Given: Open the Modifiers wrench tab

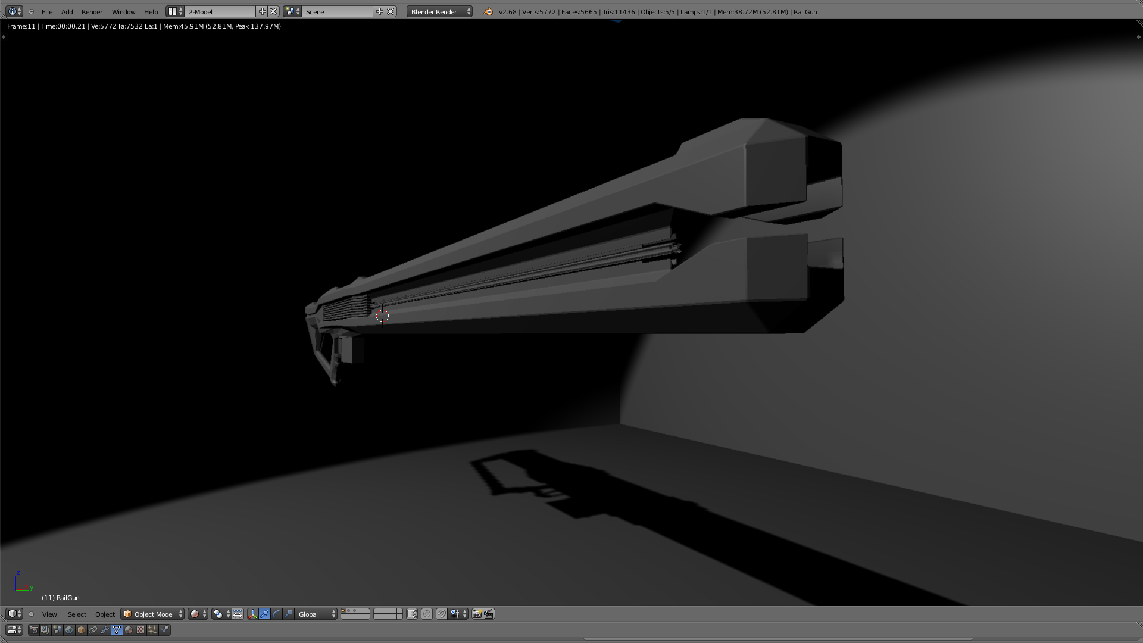Looking at the screenshot, I should click(105, 629).
